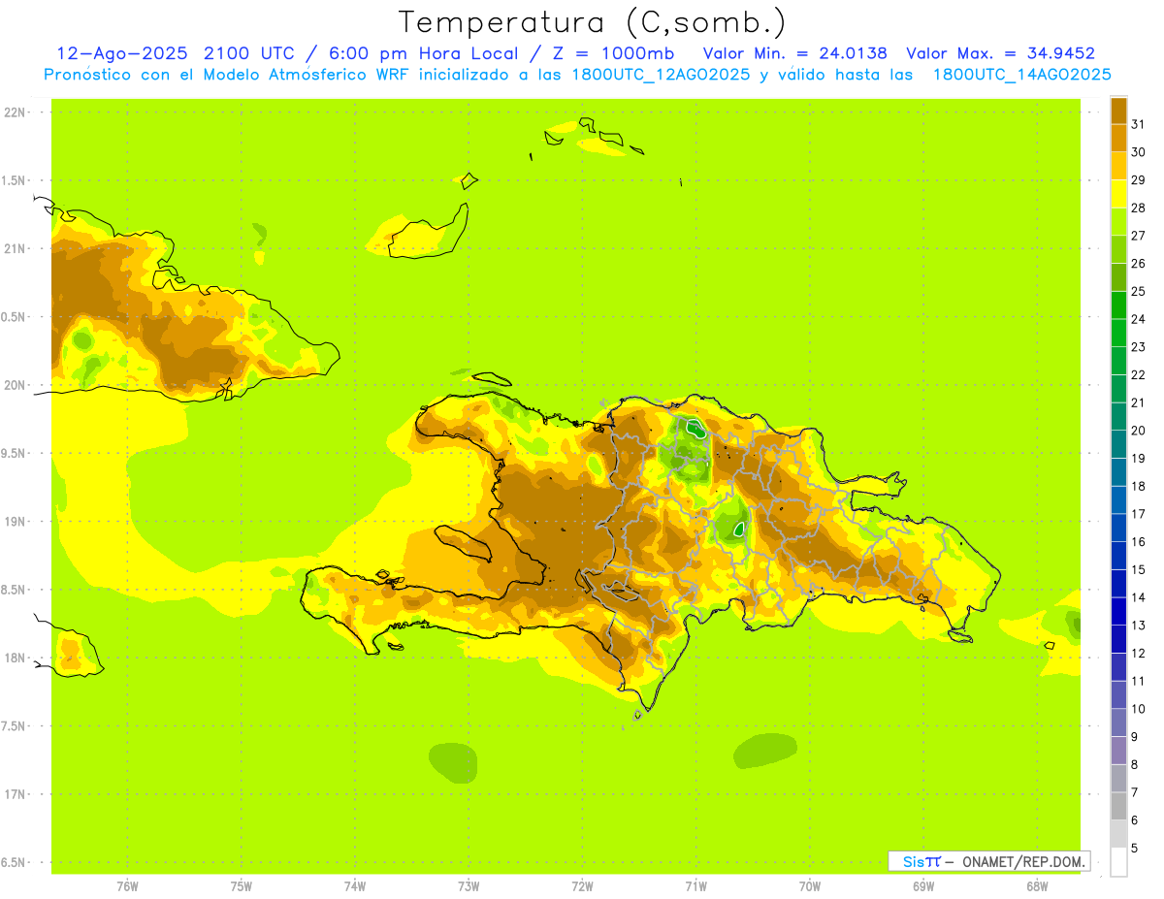Click the '69W' longitude label

point(923,886)
